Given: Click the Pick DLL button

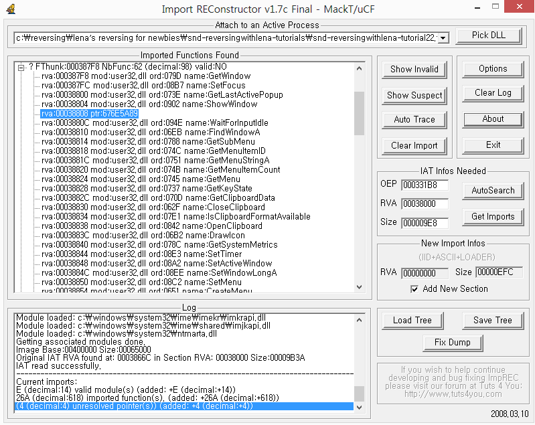Looking at the screenshot, I should [489, 35].
